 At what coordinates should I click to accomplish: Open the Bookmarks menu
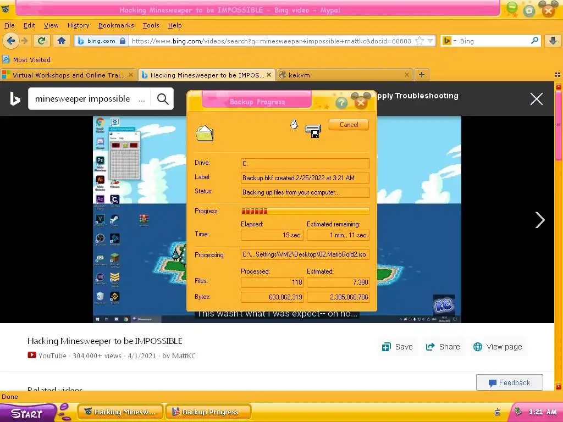[116, 25]
